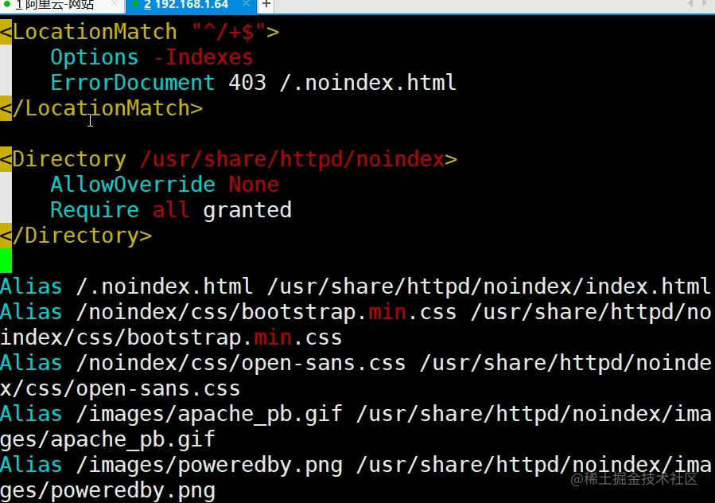Click the 'AllowOverride None' directive
715x503 pixels.
click(x=165, y=185)
